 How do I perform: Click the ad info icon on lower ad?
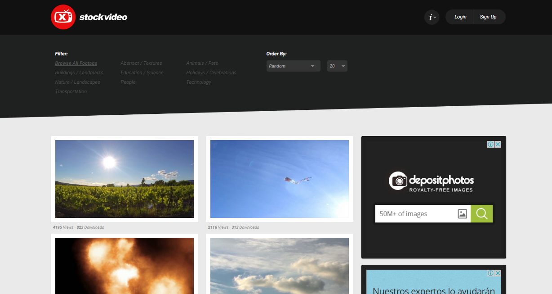pos(491,273)
